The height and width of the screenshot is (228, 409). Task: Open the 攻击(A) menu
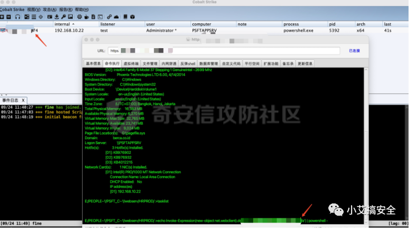point(50,9)
